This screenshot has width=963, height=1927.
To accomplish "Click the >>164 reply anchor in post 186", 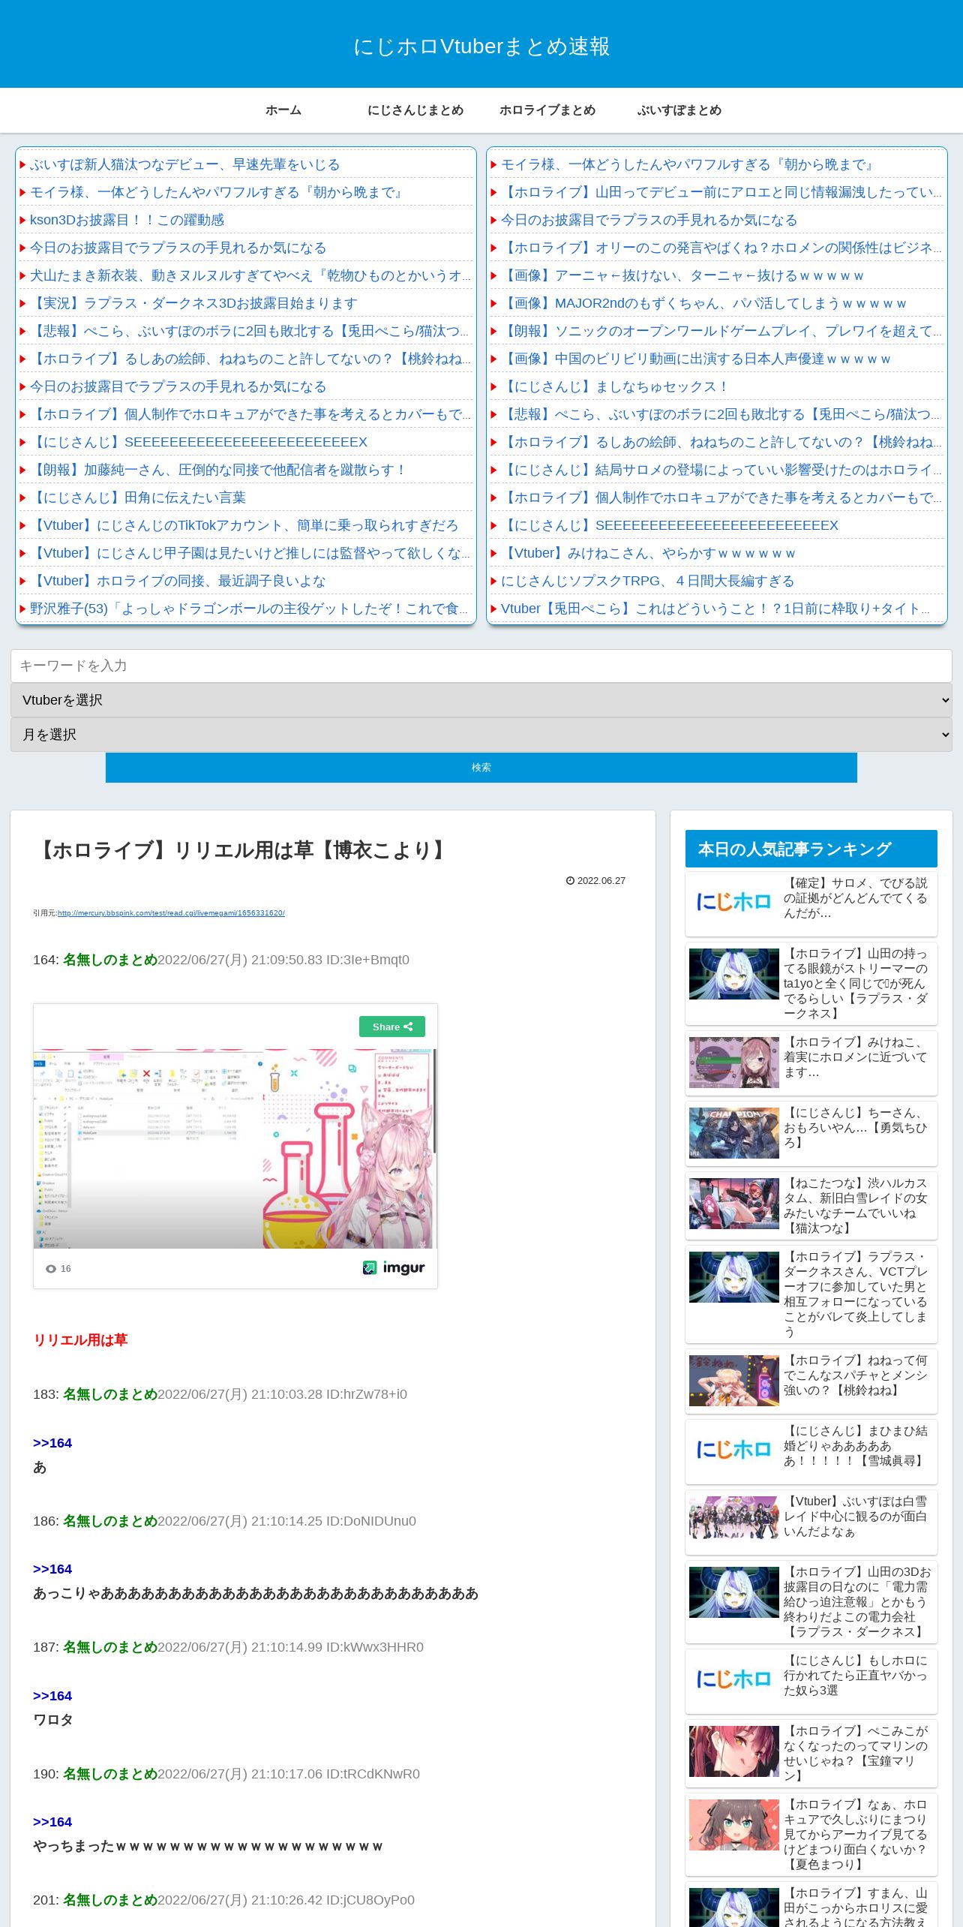I will [52, 1569].
